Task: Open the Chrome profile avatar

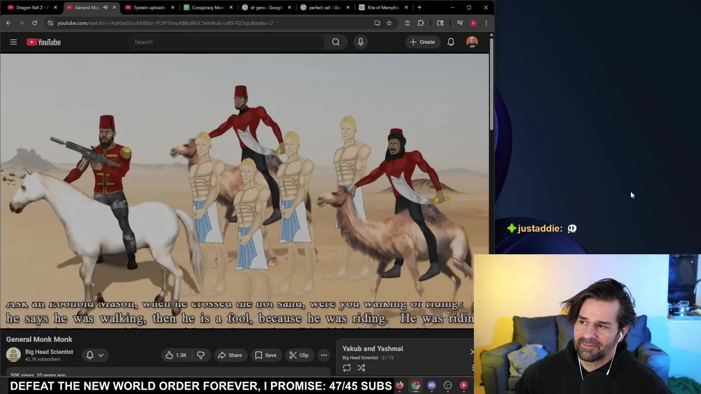Action: click(473, 23)
